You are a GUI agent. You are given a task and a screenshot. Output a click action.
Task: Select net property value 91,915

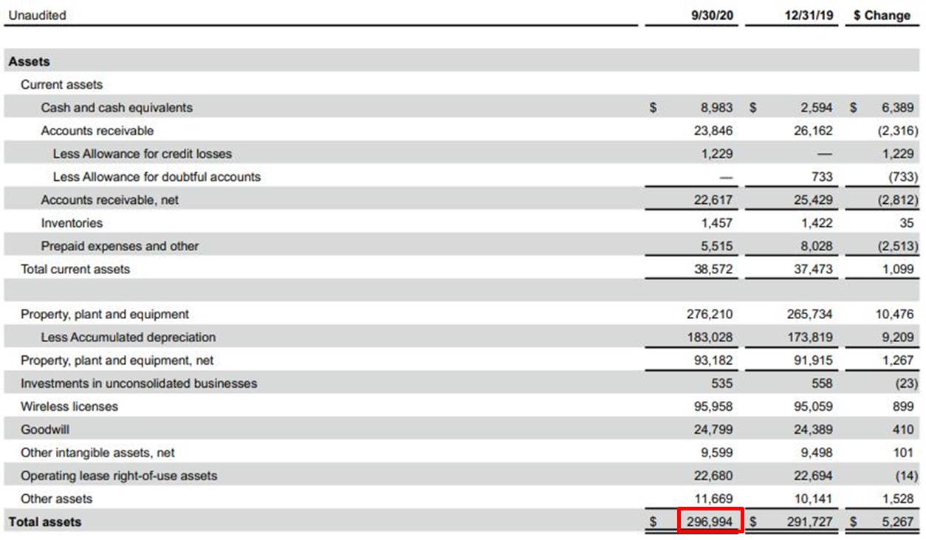point(812,360)
